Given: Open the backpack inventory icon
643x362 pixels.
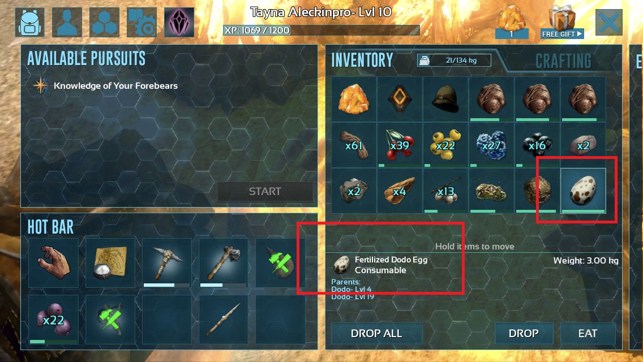Looking at the screenshot, I should [x=29, y=22].
